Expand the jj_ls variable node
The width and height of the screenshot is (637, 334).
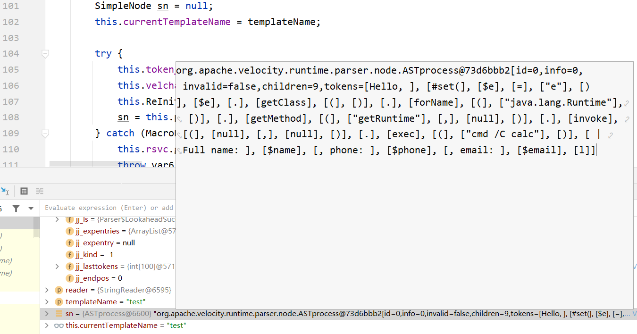pos(57,219)
